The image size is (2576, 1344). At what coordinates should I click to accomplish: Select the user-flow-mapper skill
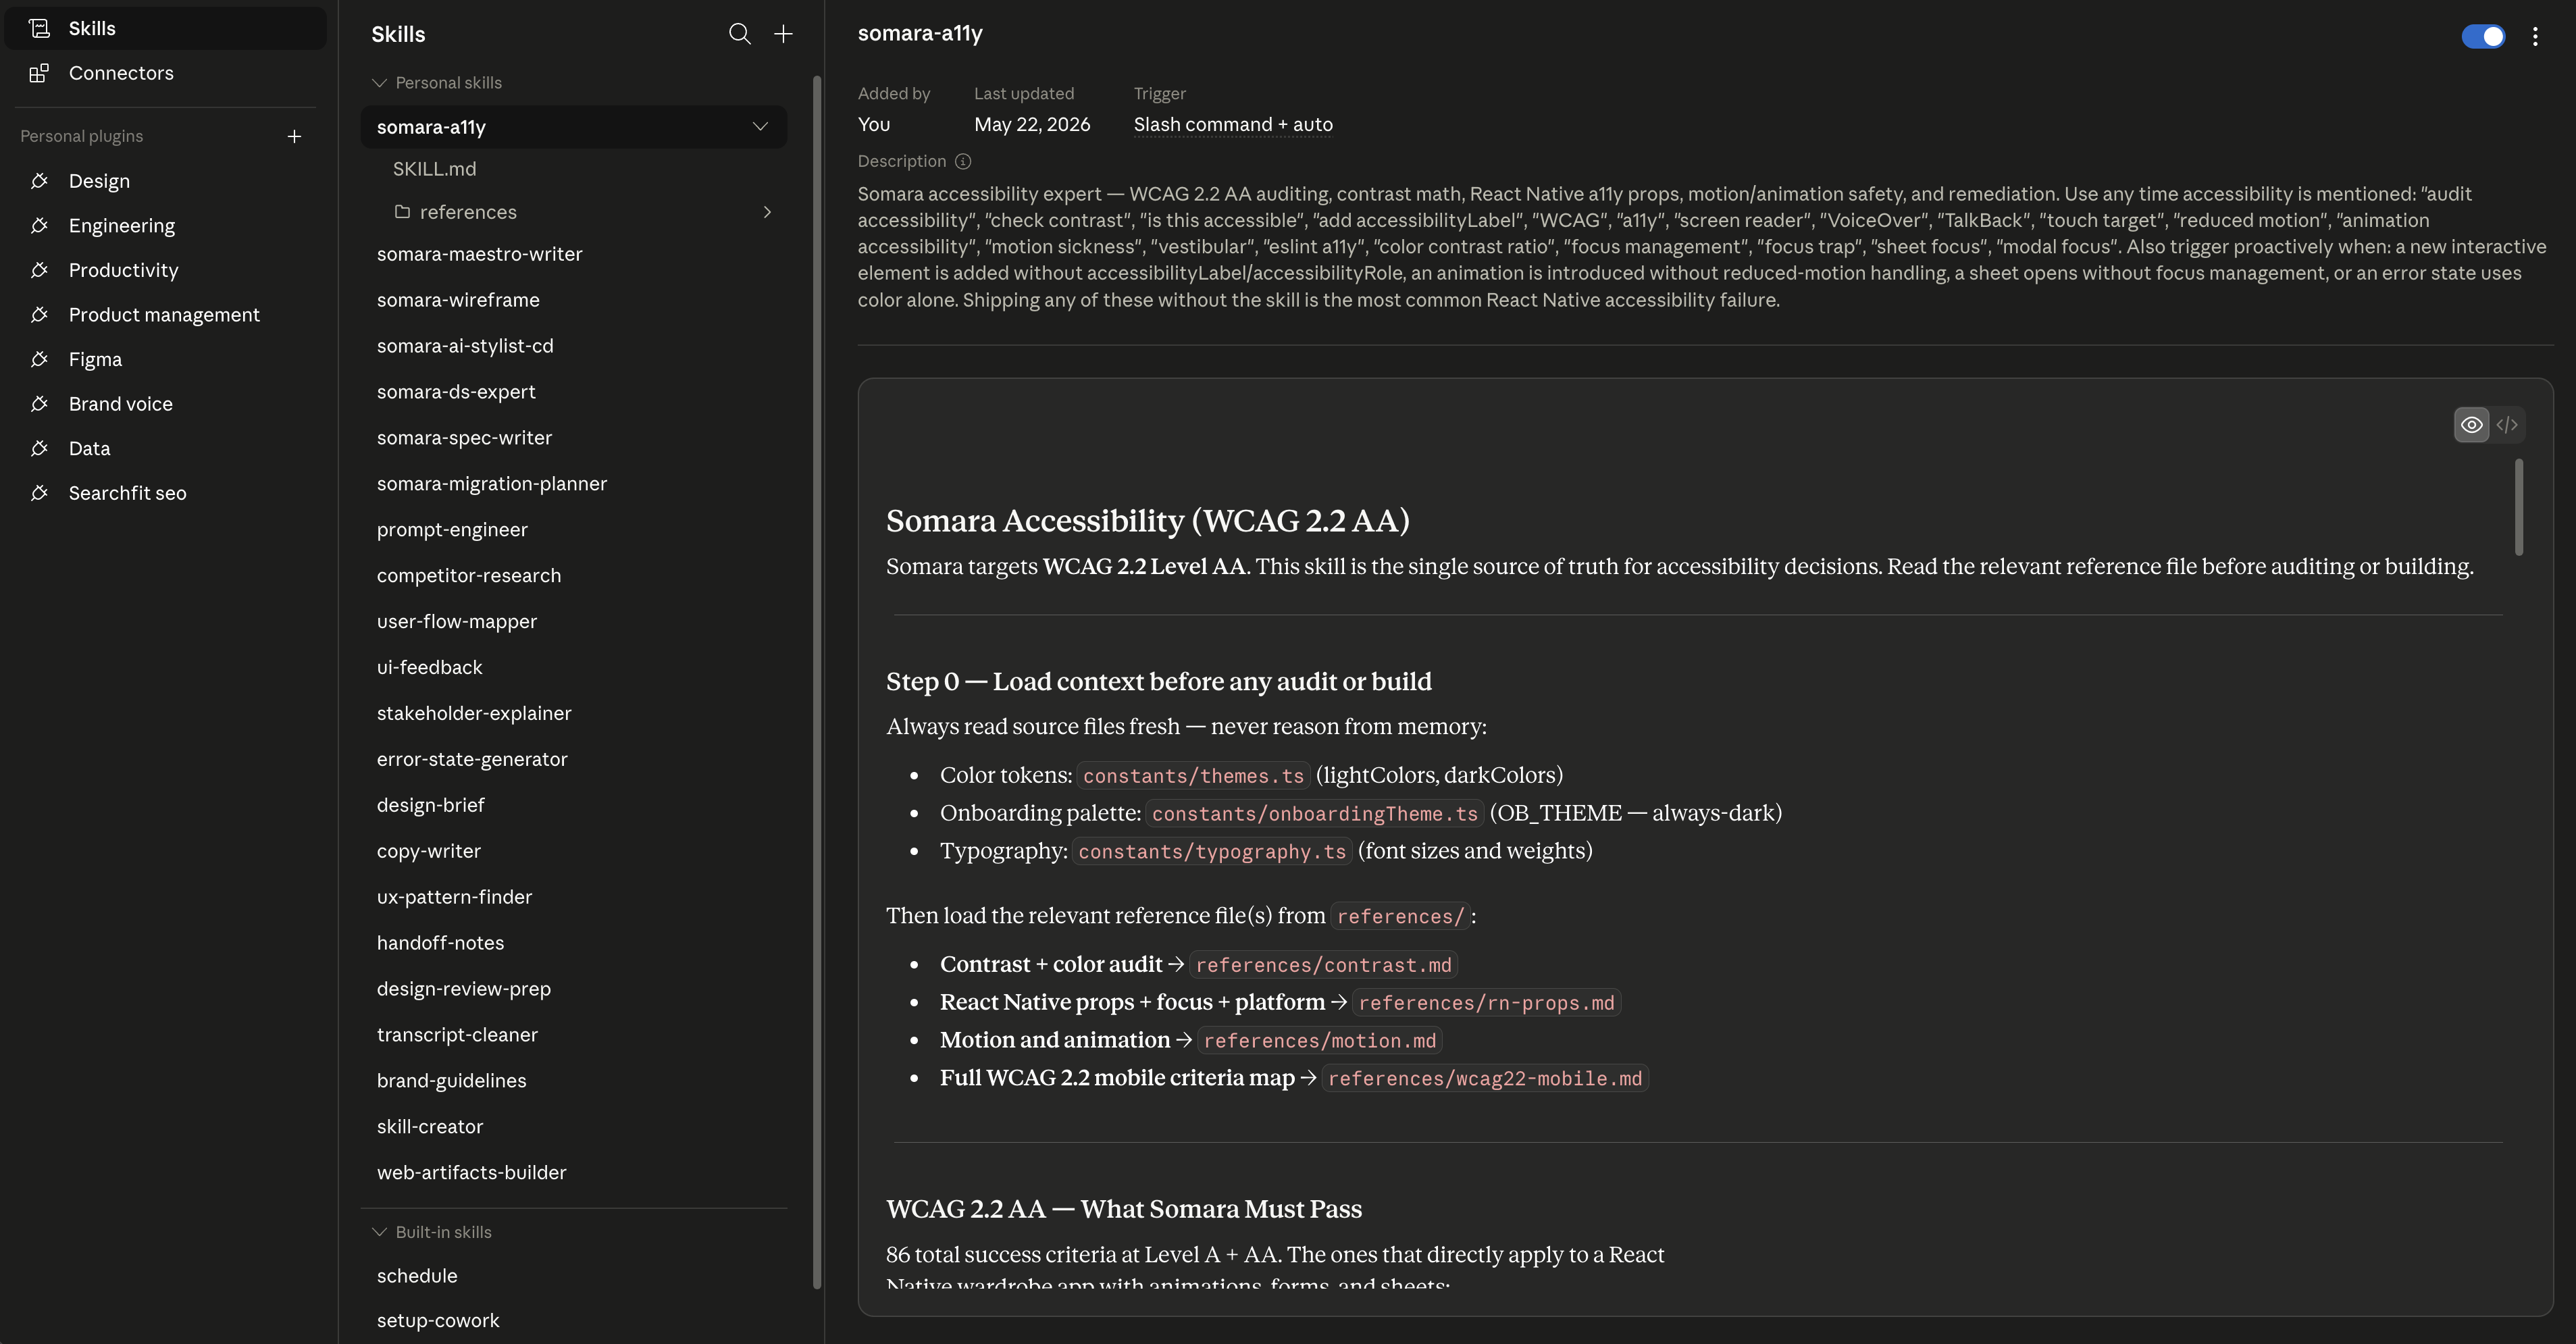click(574, 621)
